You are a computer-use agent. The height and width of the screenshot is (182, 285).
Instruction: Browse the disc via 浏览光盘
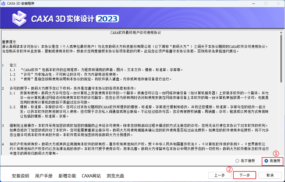115,176
